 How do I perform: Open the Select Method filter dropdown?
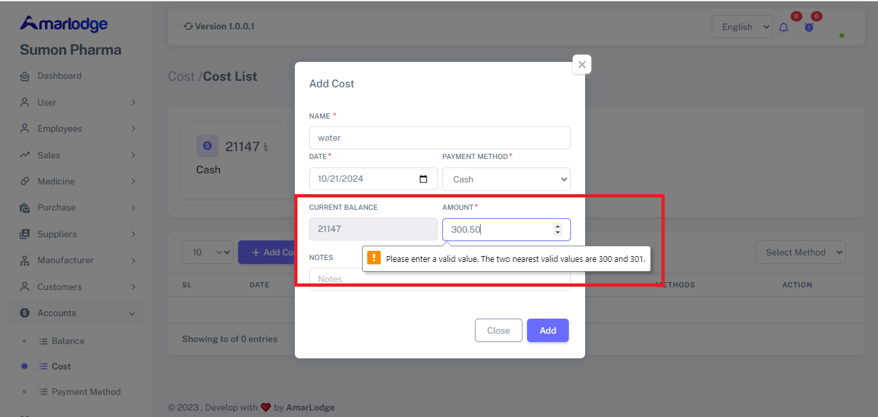coord(800,252)
